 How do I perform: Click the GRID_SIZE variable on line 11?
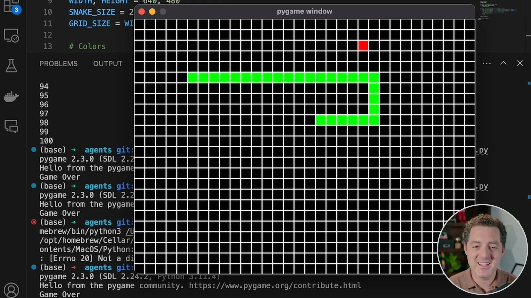[x=90, y=24]
